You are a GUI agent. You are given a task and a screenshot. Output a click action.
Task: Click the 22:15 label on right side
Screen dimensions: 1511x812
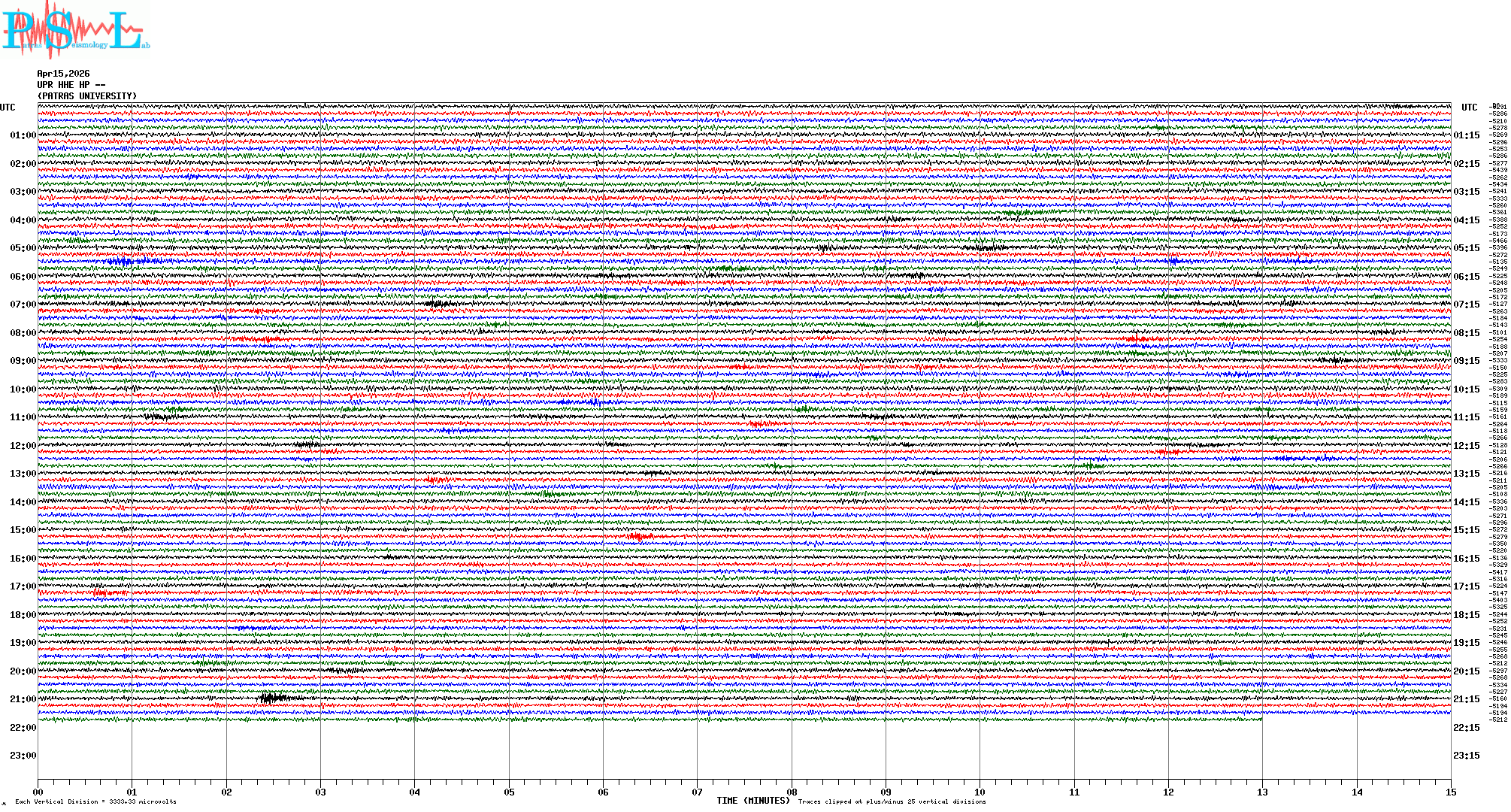1466,728
